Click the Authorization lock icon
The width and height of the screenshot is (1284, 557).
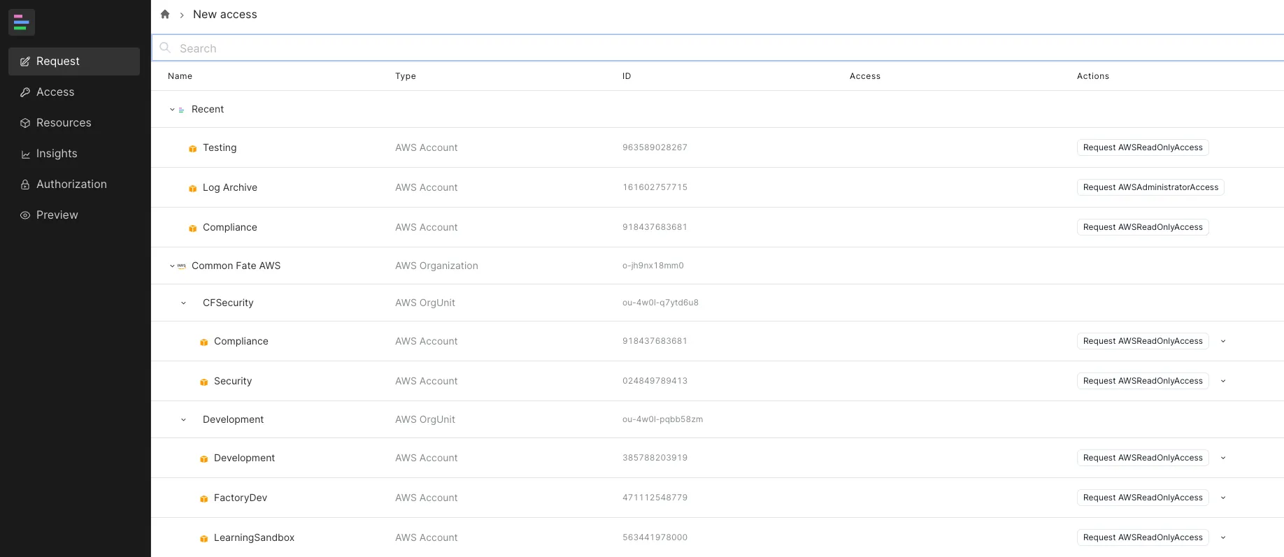25,185
